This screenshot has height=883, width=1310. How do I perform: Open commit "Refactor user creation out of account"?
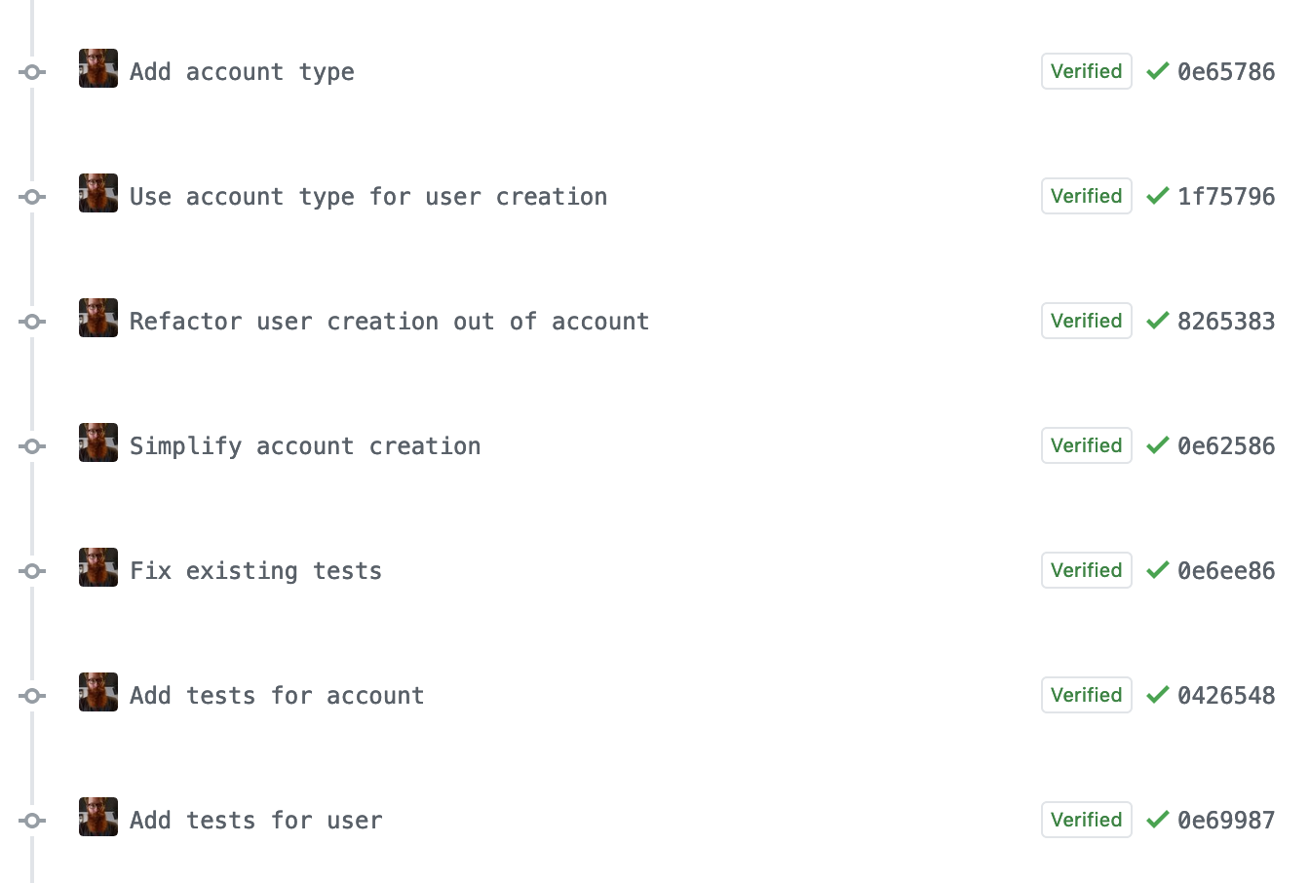click(x=390, y=322)
